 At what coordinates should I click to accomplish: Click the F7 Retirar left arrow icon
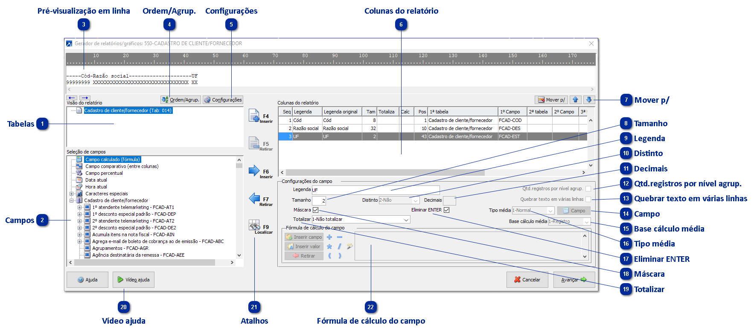coord(254,198)
